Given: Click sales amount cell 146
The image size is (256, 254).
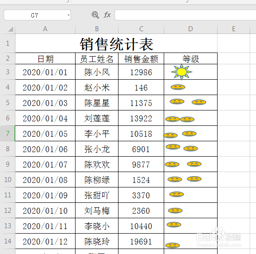Looking at the screenshot, I should coord(141,87).
